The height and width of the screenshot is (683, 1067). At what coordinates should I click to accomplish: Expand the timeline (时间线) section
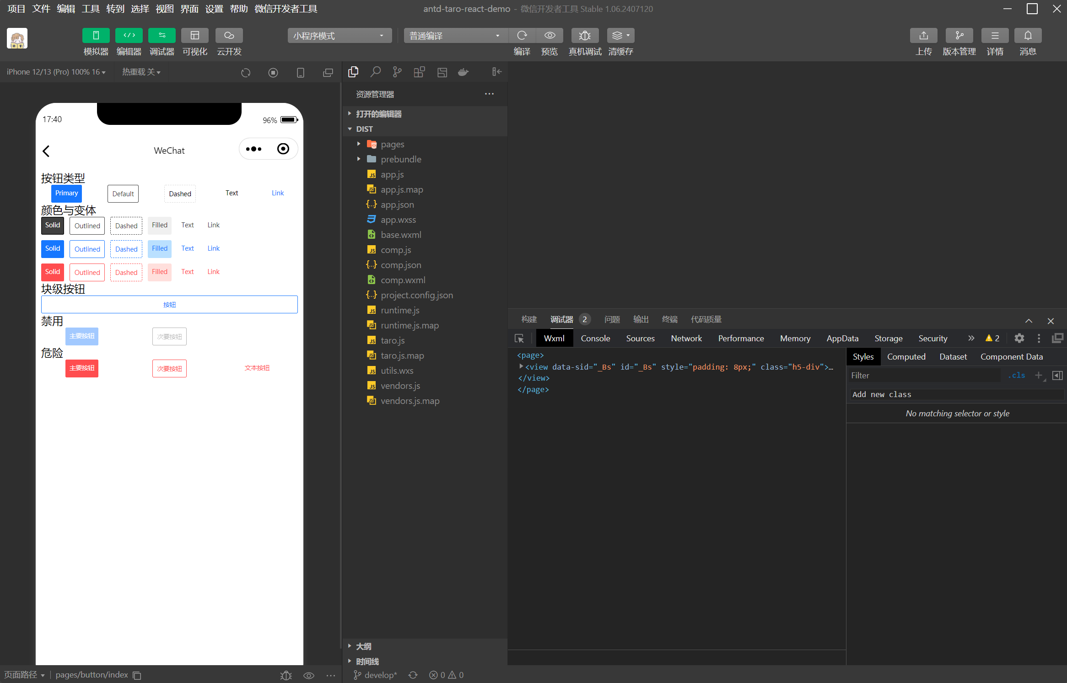425,661
